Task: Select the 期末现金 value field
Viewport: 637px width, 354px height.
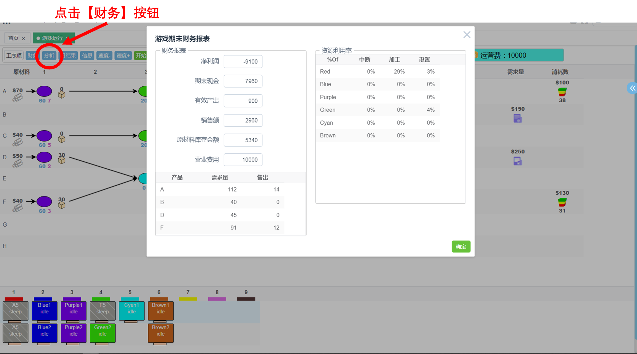Action: [243, 81]
